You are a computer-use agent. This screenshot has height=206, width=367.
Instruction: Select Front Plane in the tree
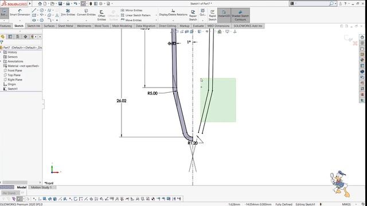[x=15, y=70]
